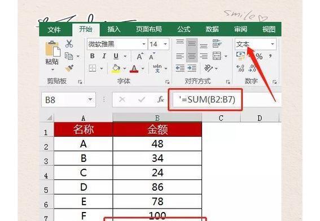
Task: Click the Copy icon
Action: click(x=69, y=56)
